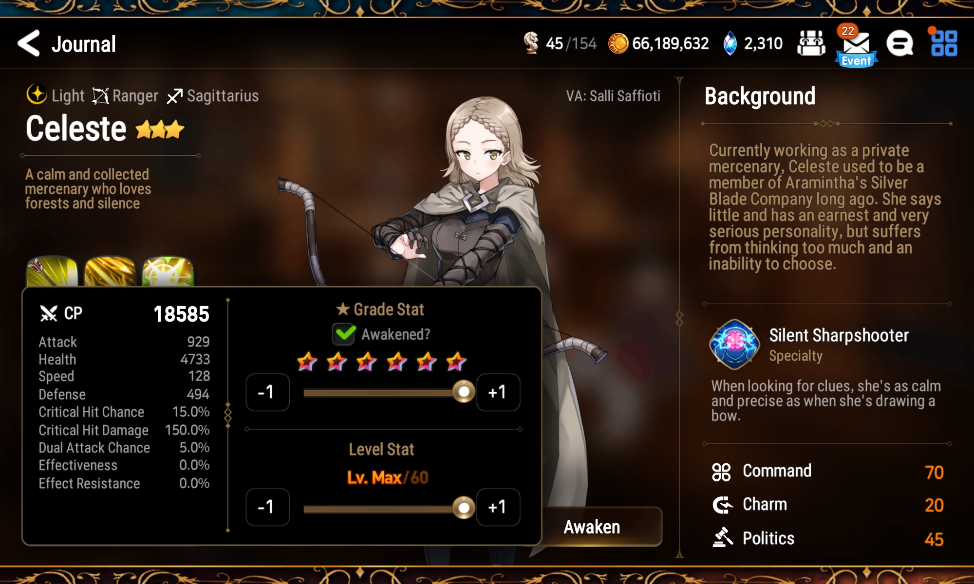Tap the energy 45/154 counter
The width and height of the screenshot is (974, 584).
tap(560, 43)
